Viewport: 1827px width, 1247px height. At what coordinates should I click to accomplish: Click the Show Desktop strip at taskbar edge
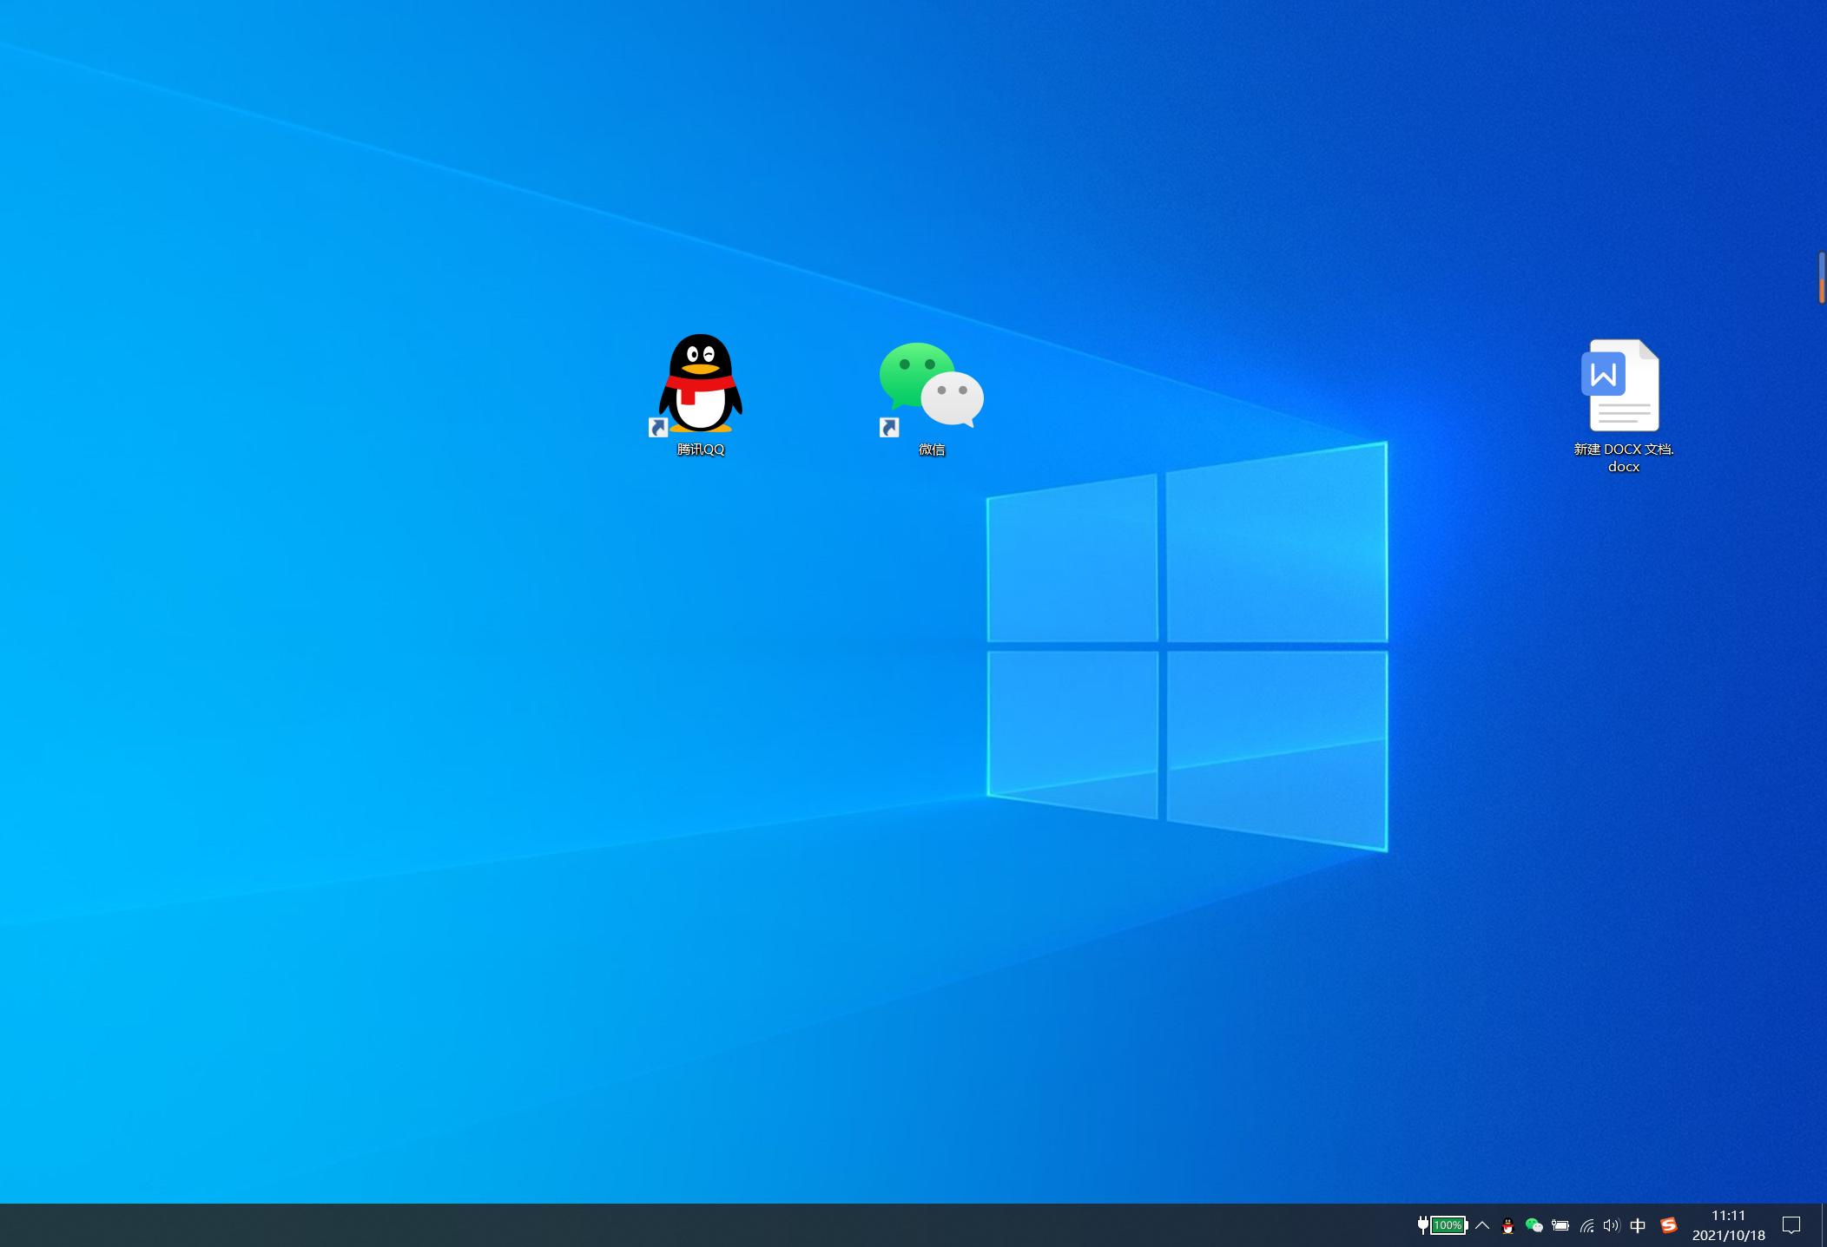[1824, 1225]
